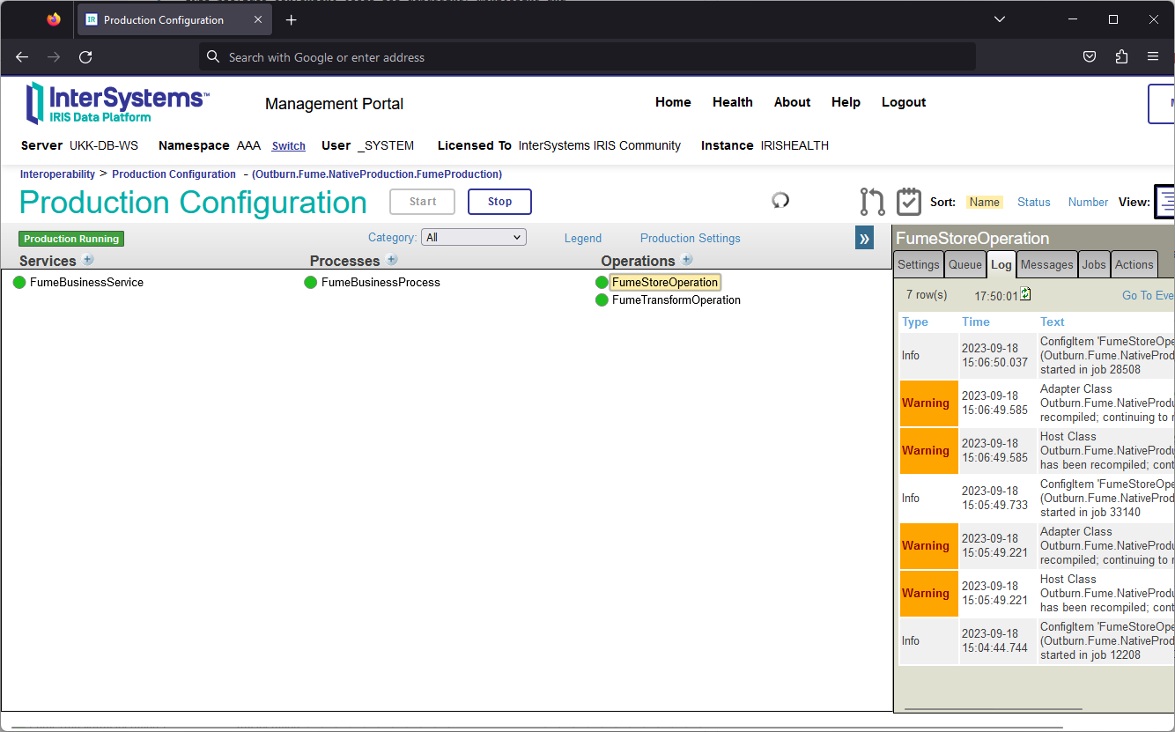Refresh the log table with green arrows icon
This screenshot has height=732, width=1175.
pyautogui.click(x=1025, y=294)
